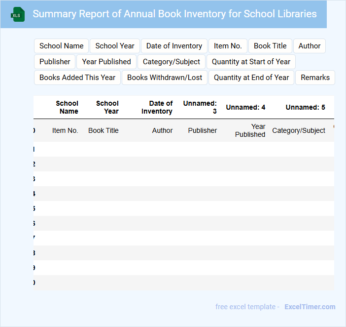
Task: Select the School Name tag
Action: (61, 46)
